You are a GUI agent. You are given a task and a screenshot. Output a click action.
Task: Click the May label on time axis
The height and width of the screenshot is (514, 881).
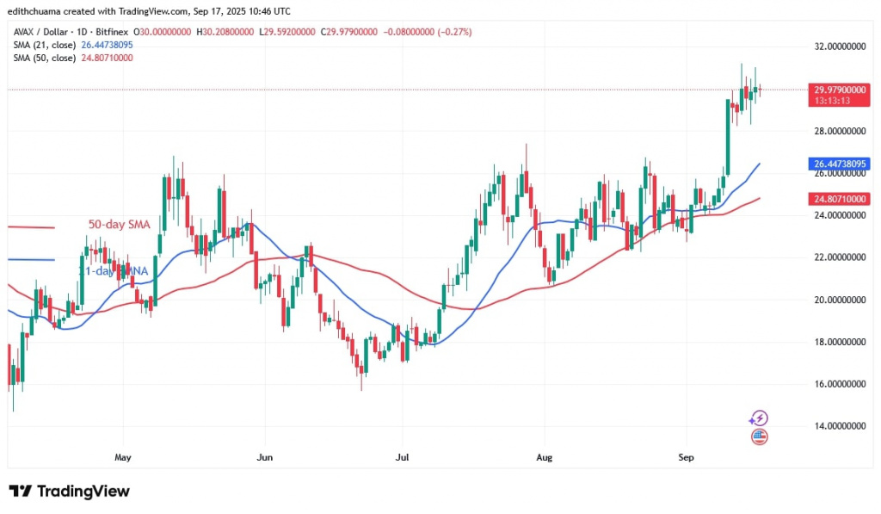click(123, 457)
